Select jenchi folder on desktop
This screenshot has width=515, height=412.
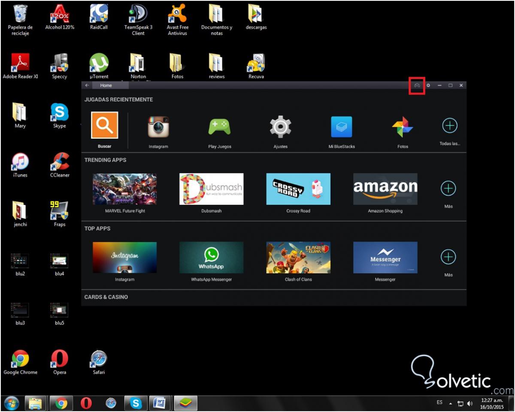[20, 215]
